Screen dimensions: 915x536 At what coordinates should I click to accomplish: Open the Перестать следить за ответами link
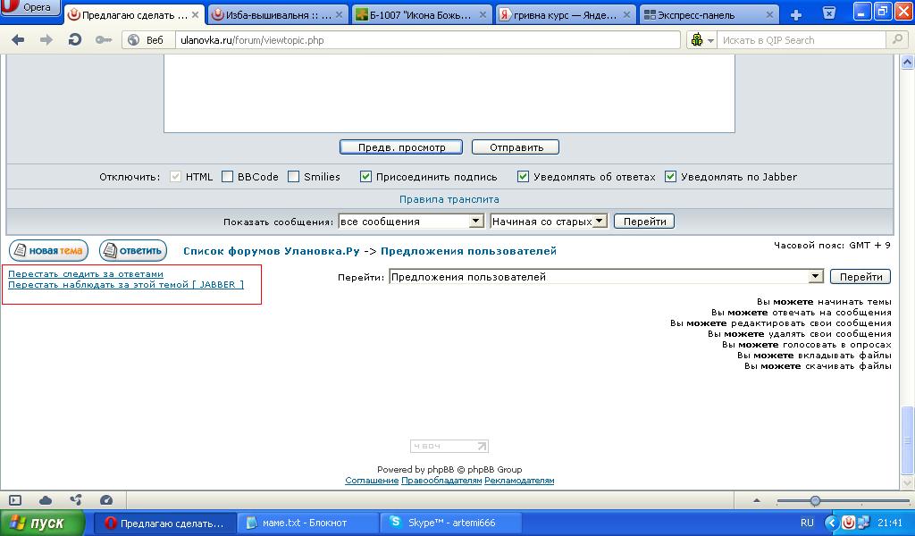point(85,273)
